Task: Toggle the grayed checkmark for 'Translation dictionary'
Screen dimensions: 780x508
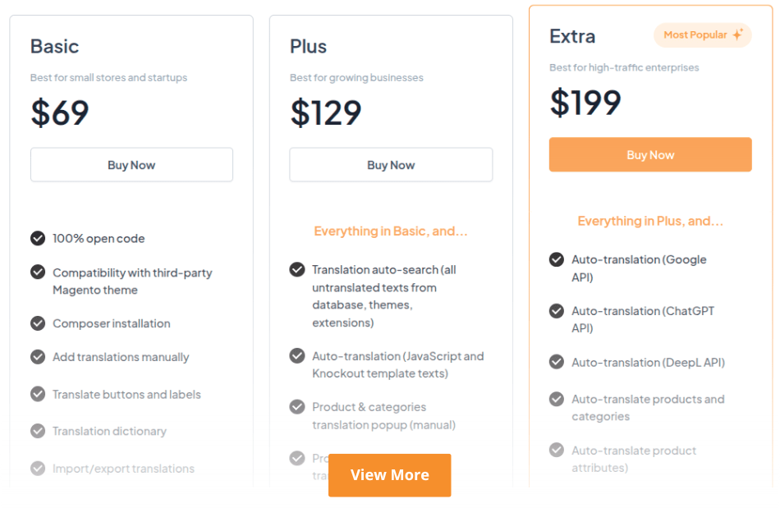Action: (38, 431)
